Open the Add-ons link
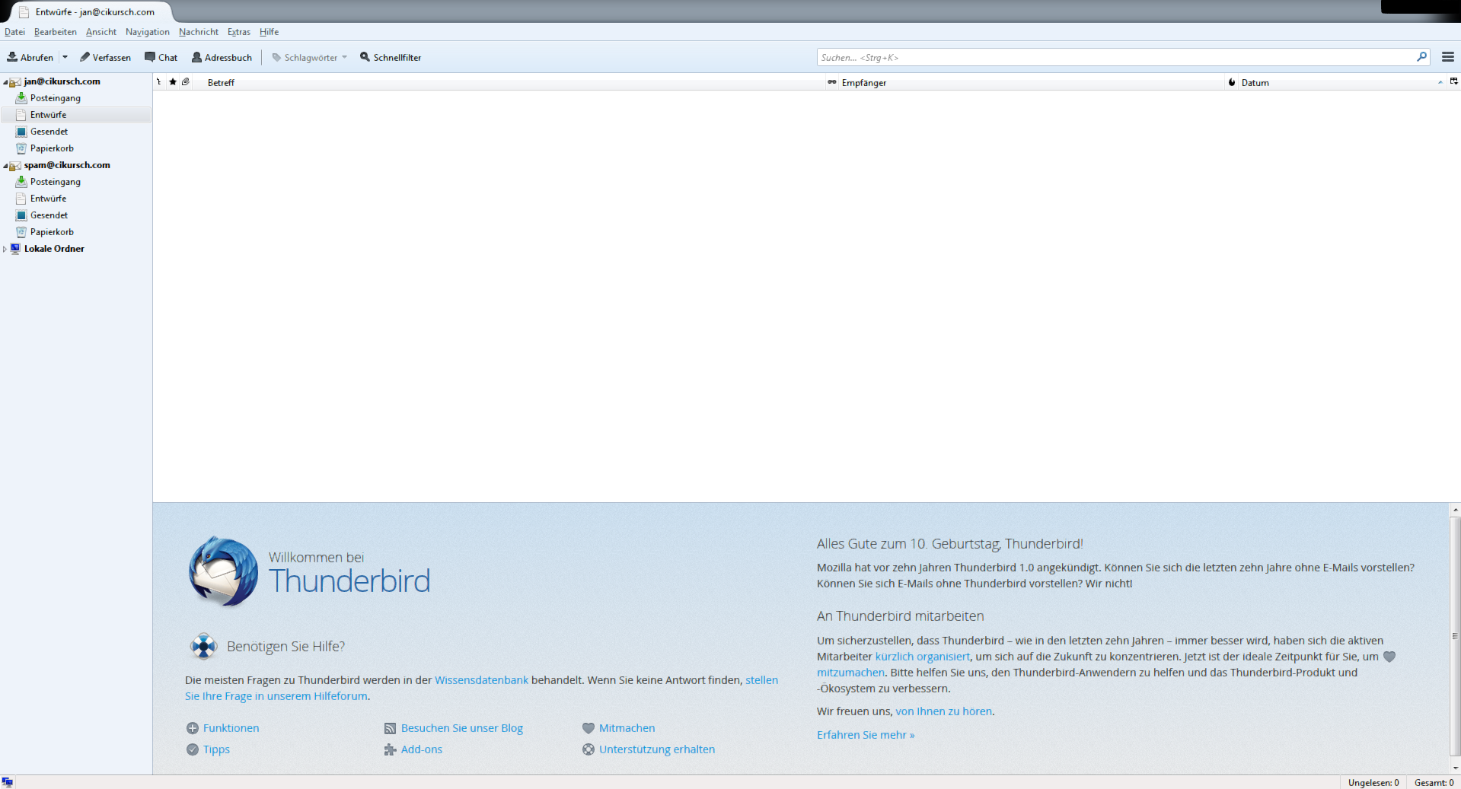Image resolution: width=1461 pixels, height=789 pixels. point(422,749)
